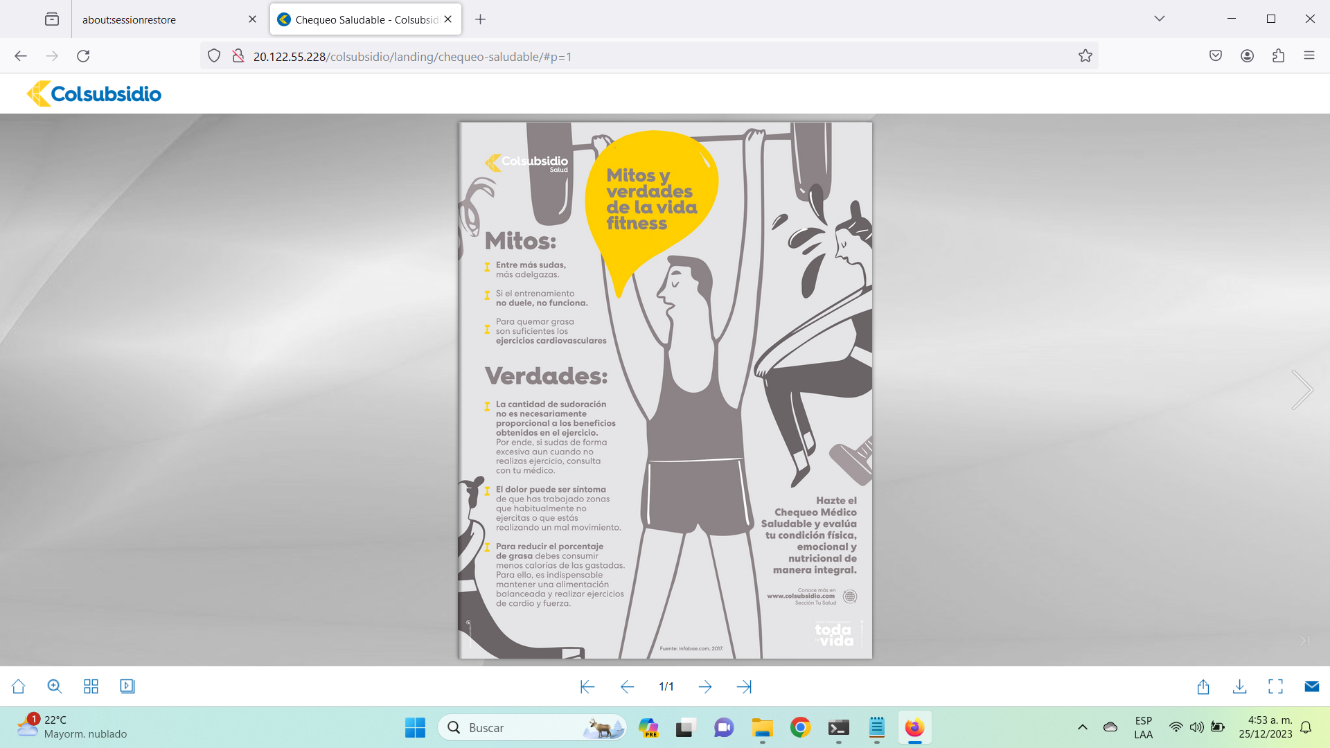This screenshot has height=748, width=1330.
Task: Go to previous page arrow in toolbar
Action: [x=627, y=687]
